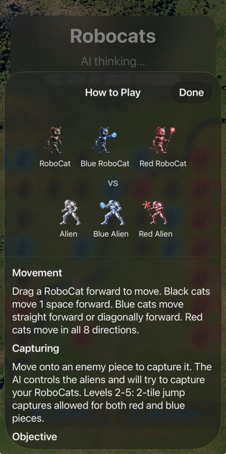
Task: Click the Red Alien label
Action: (x=155, y=234)
